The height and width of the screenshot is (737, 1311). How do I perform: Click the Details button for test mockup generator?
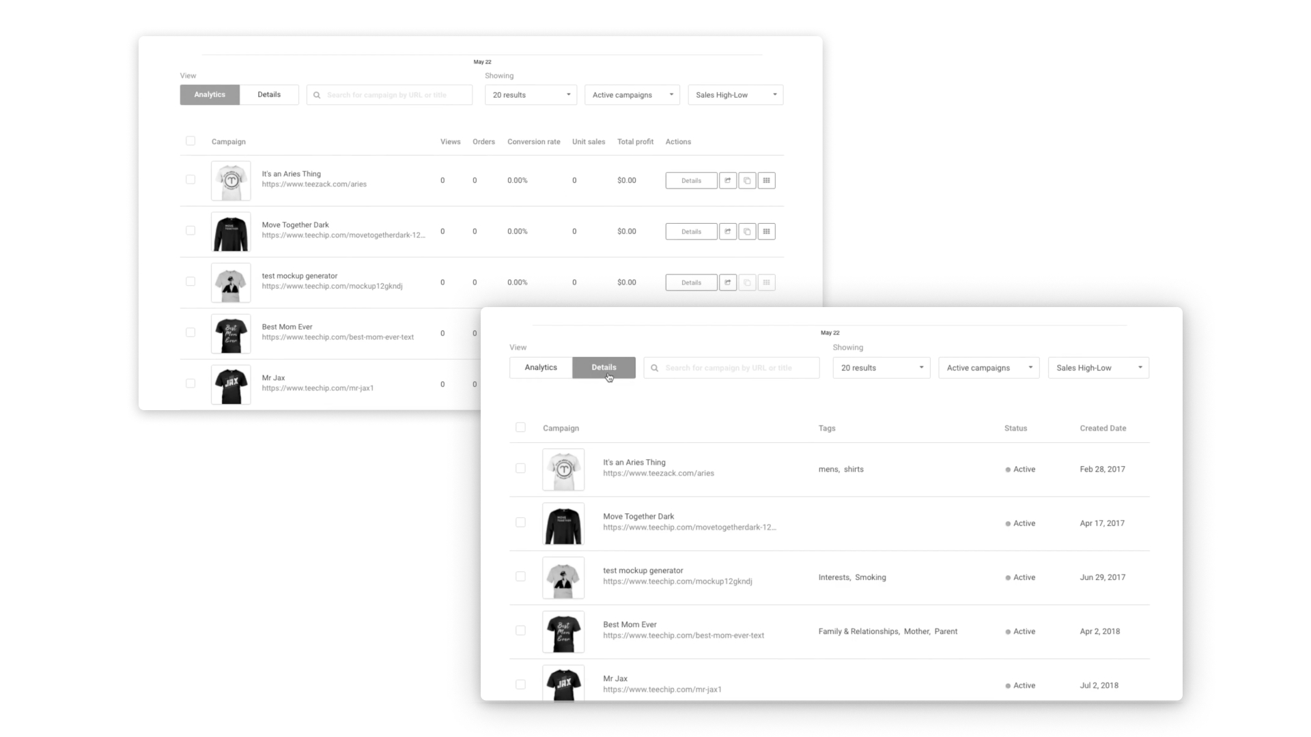[x=692, y=283]
